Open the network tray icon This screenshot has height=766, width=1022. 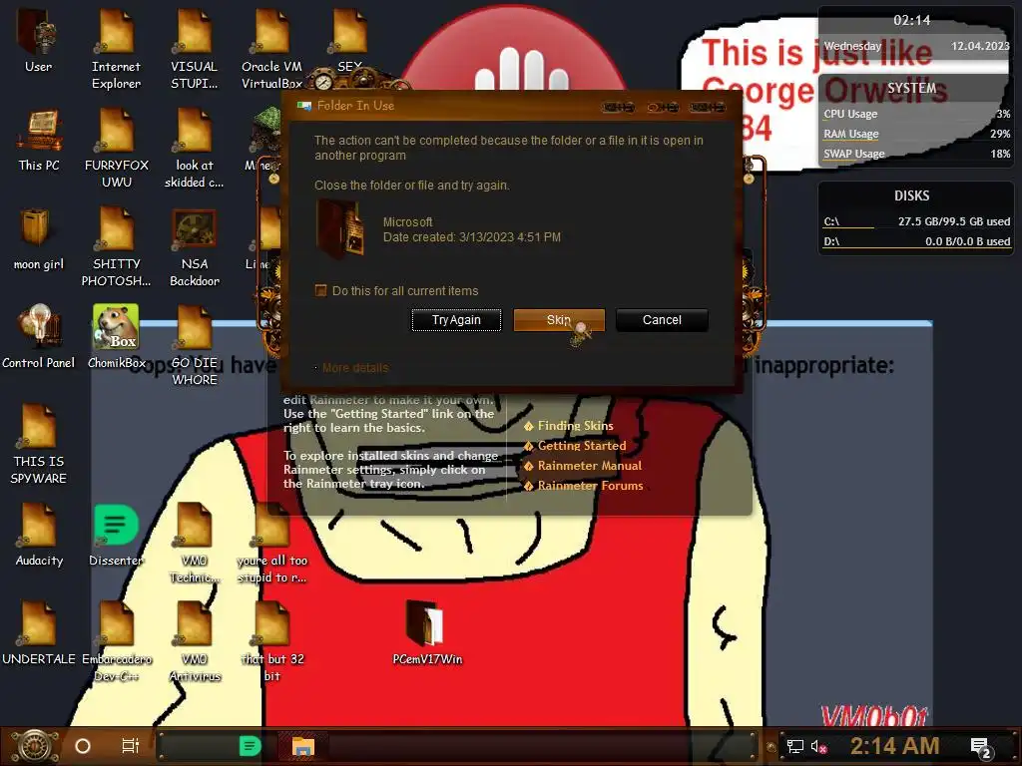795,746
